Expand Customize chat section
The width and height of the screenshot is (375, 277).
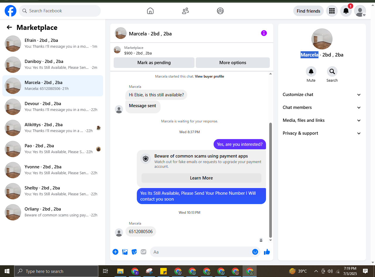click(x=322, y=95)
